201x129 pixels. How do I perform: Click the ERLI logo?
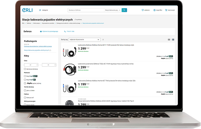point(27,10)
